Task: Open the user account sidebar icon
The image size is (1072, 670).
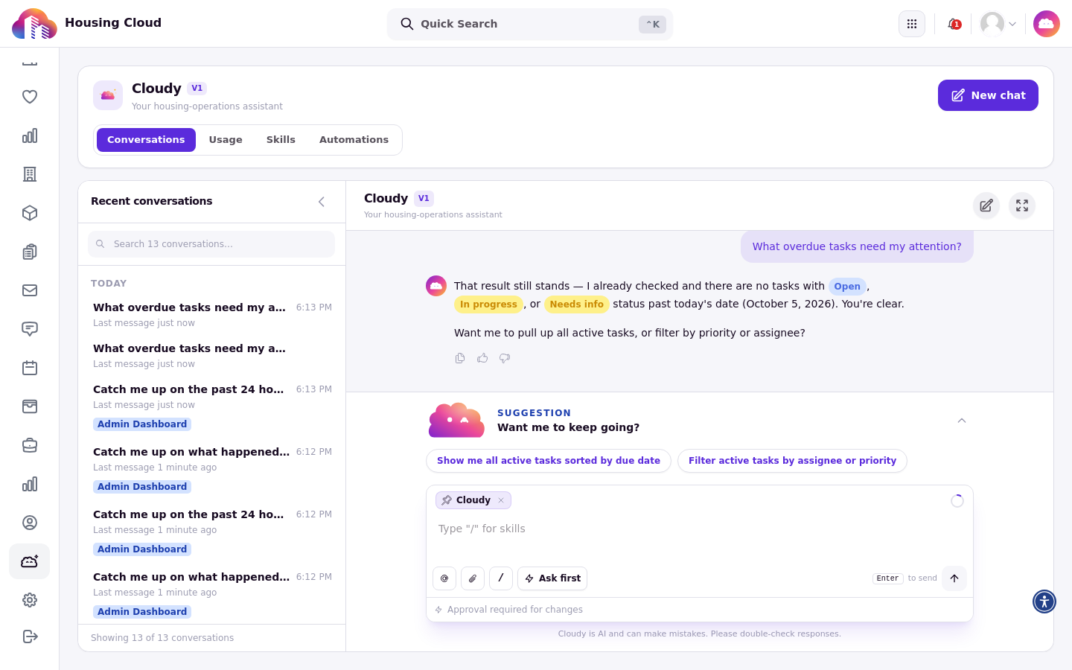Action: click(x=30, y=523)
